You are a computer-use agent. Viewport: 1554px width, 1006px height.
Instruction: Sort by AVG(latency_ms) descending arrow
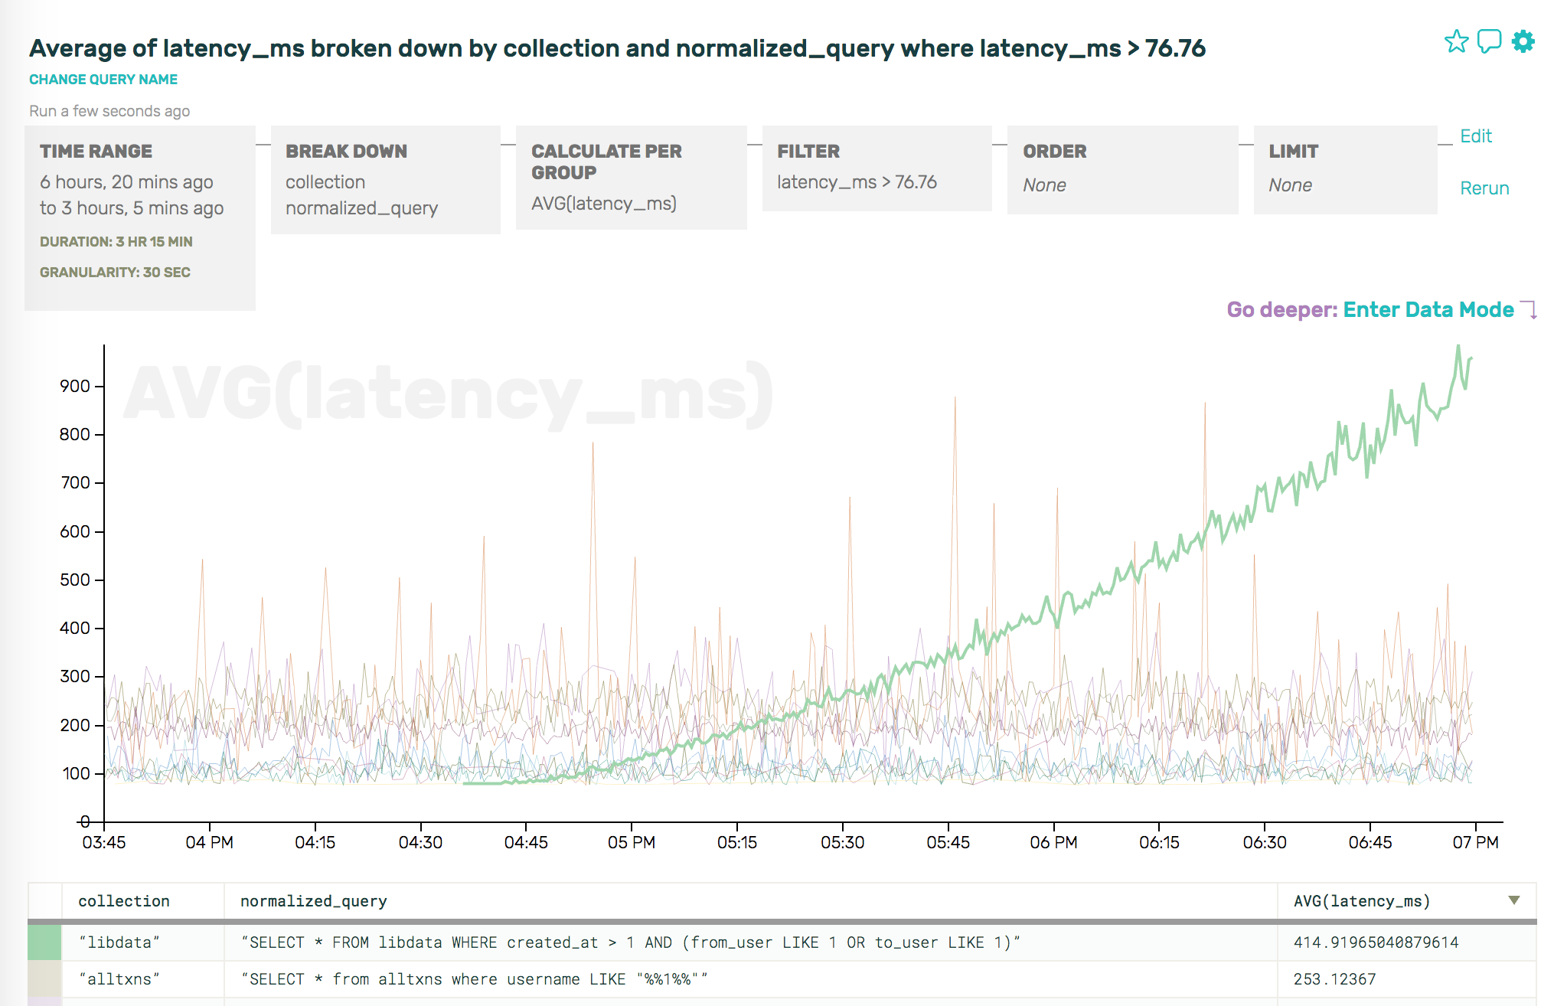pos(1513,900)
